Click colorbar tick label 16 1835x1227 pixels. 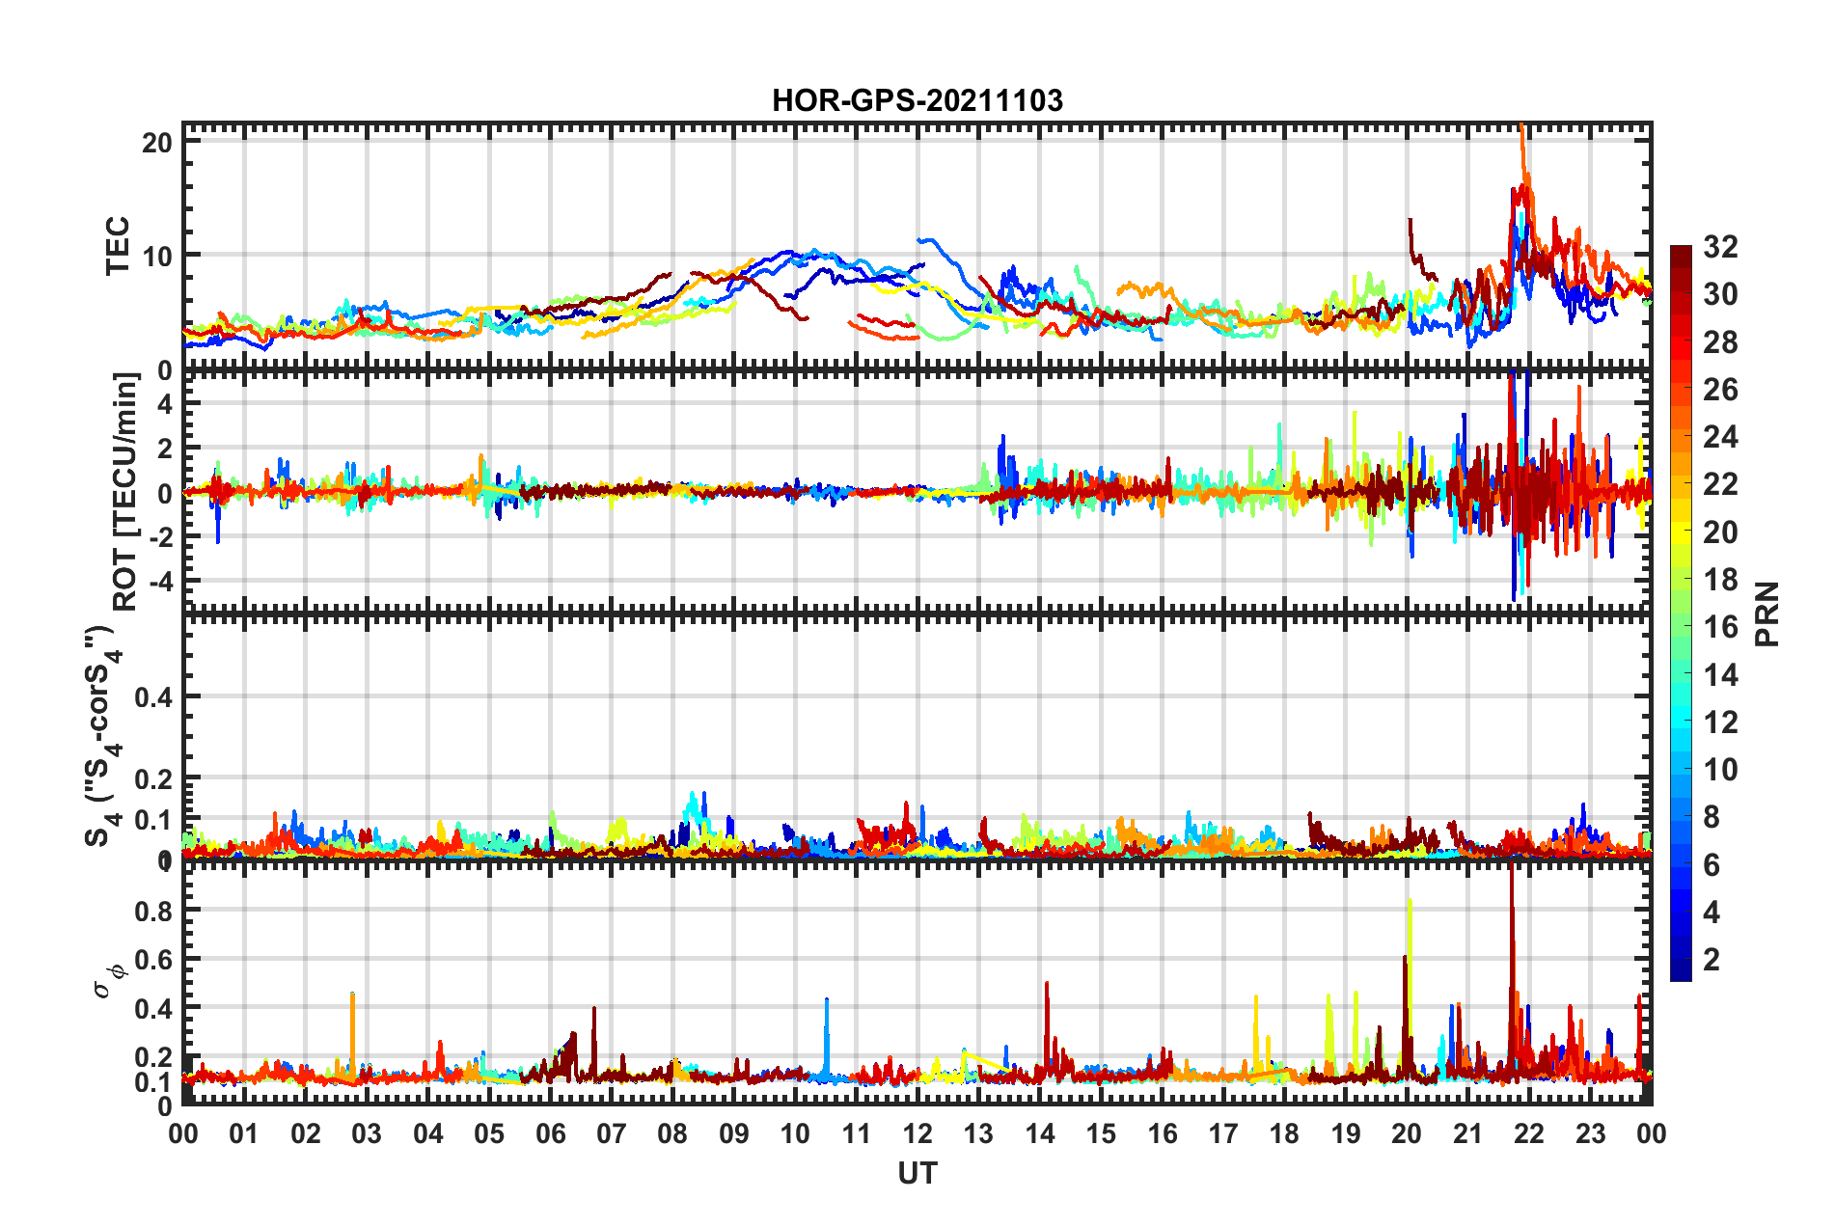coord(1720,627)
